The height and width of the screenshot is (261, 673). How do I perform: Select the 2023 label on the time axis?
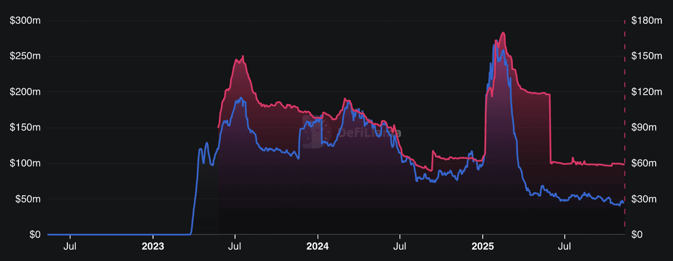153,246
